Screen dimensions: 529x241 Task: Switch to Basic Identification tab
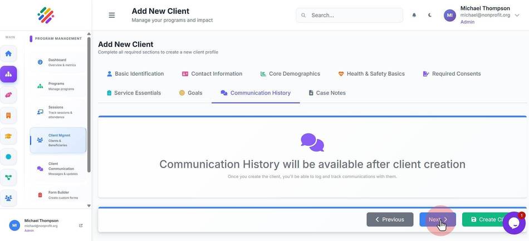135,74
